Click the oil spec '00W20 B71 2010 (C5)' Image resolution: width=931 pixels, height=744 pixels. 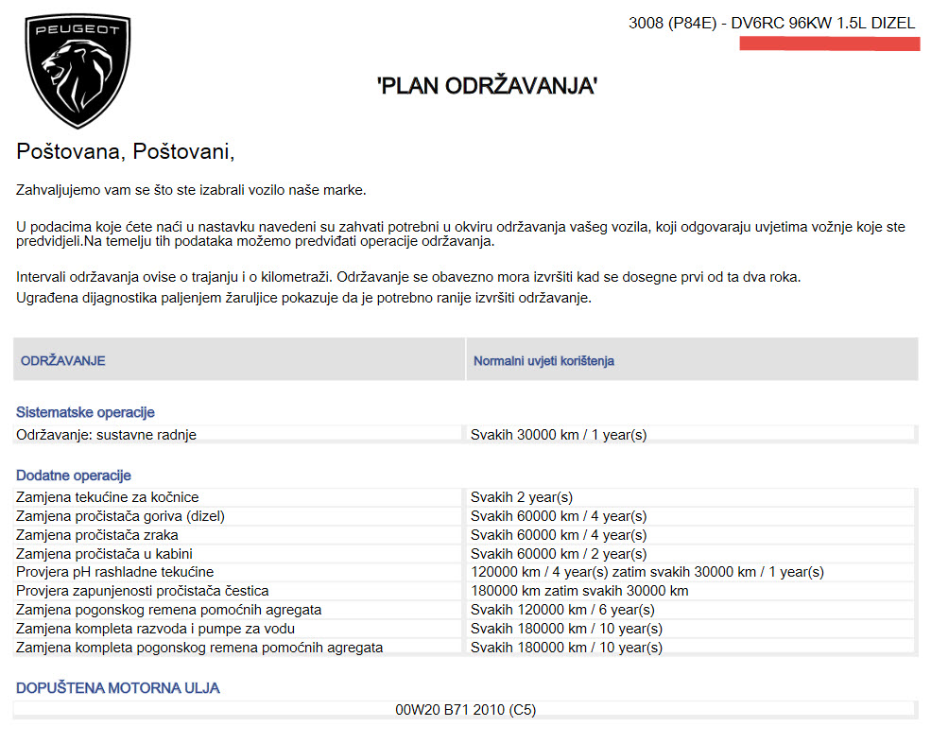pos(465,710)
